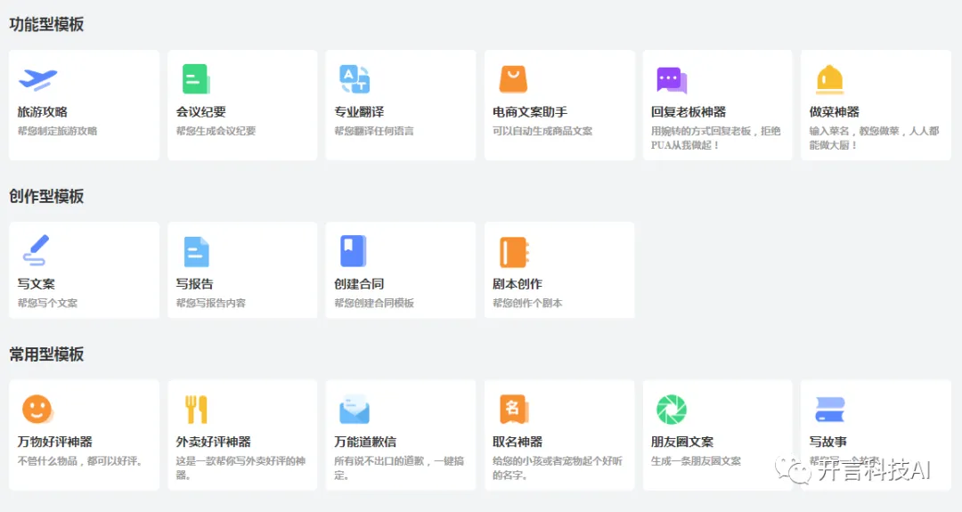Click the purple chat bubble icon of 回复老板神器
The width and height of the screenshot is (962, 512).
tap(672, 80)
